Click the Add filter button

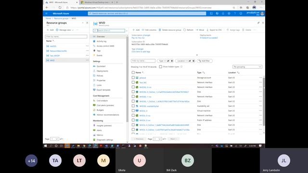205,61
